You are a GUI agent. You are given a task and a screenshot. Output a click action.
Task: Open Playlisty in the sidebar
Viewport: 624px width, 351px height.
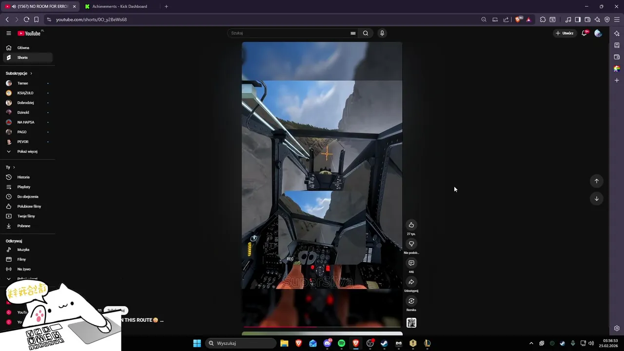tap(27, 187)
